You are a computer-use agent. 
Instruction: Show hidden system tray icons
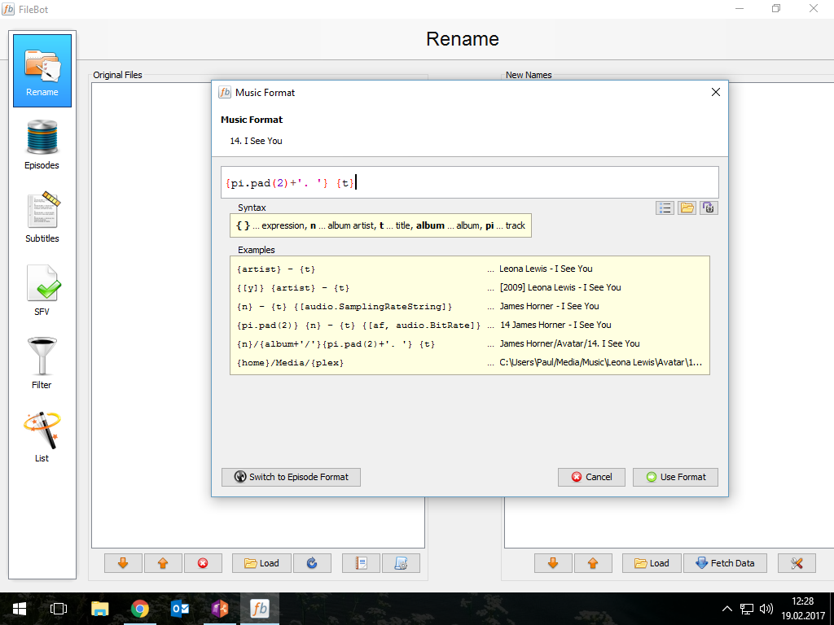pos(727,609)
